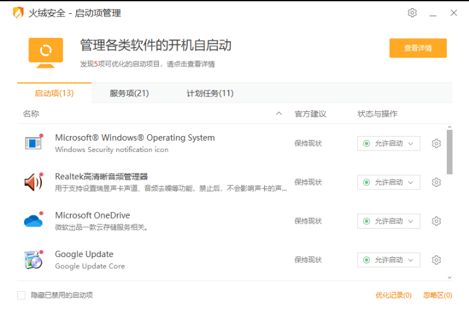Click the Windows Security app icon
The height and width of the screenshot is (309, 469).
34,142
